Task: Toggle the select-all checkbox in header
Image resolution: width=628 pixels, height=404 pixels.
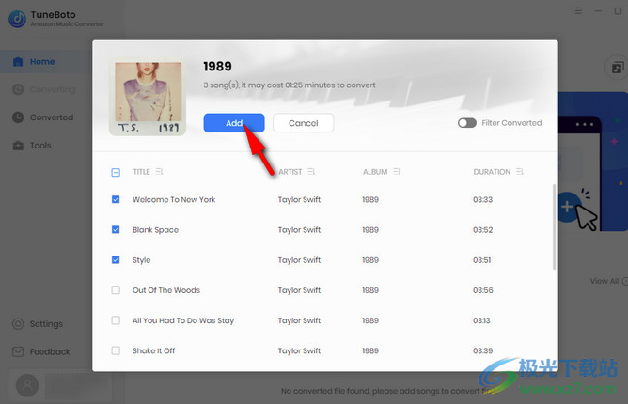Action: [116, 172]
